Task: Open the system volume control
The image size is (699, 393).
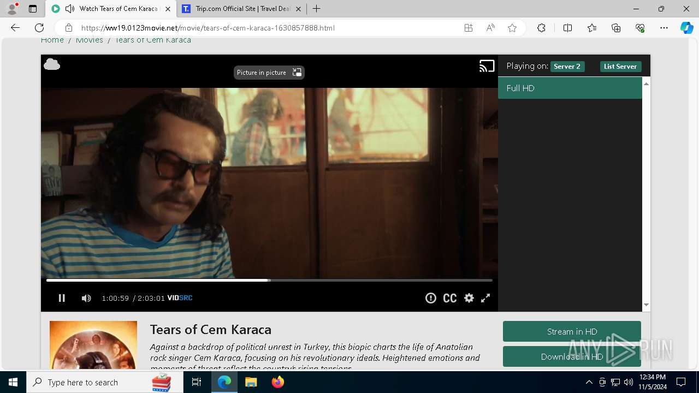Action: (x=629, y=382)
